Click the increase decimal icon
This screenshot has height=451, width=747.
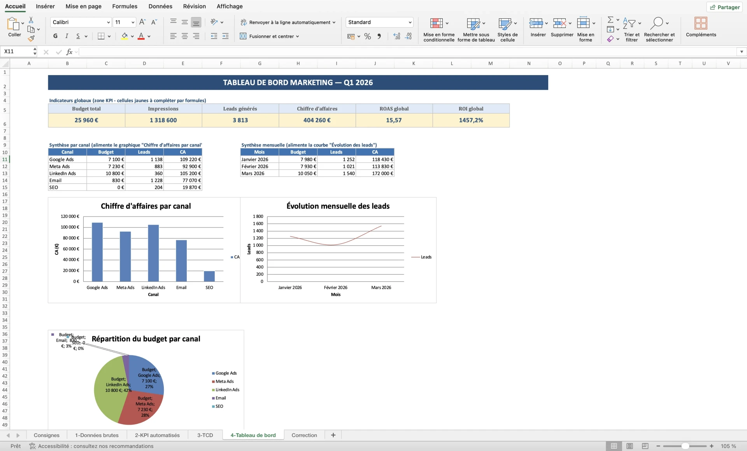coord(397,36)
